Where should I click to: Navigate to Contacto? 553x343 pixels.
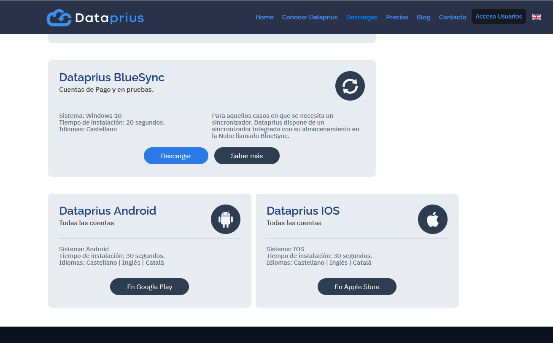tap(452, 17)
